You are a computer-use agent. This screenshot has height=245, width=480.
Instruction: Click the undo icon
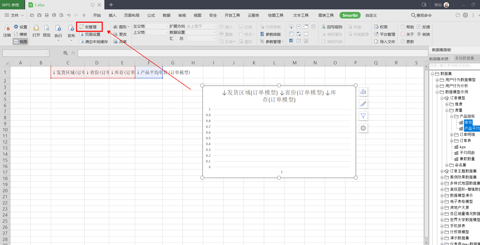[69, 15]
